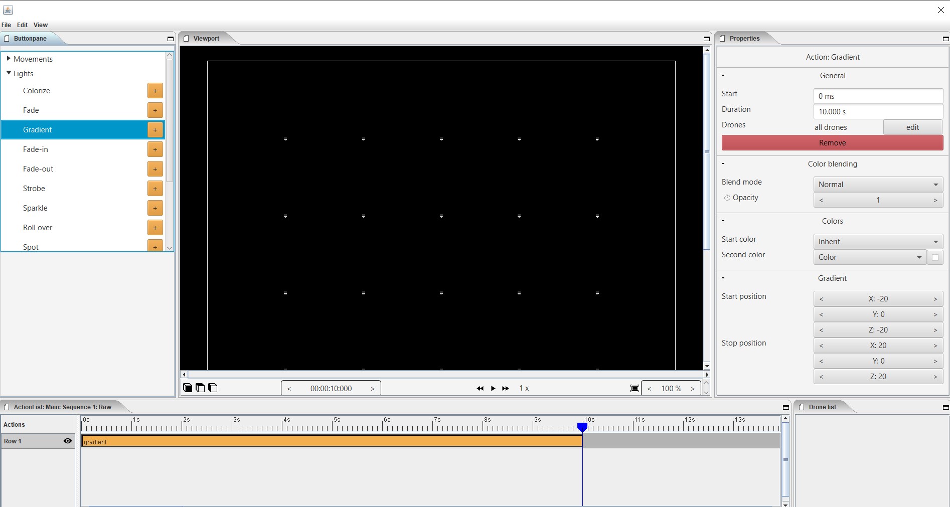Viewport: 950px width, 507px height.
Task: Step time forward with right arrow
Action: pos(373,389)
